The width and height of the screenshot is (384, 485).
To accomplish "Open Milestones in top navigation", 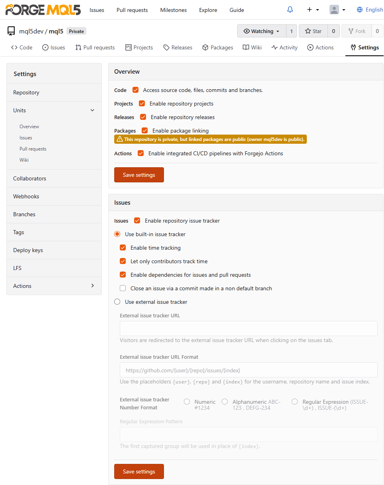I will (173, 10).
